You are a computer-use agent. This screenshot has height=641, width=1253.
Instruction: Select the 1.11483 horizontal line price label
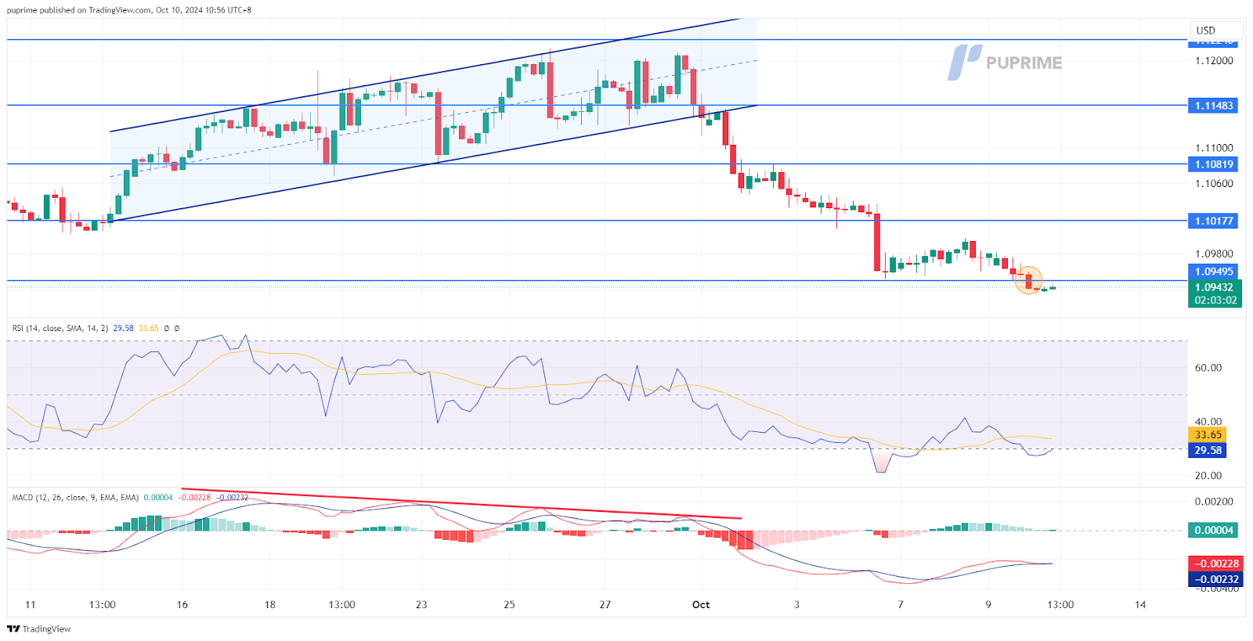click(x=1213, y=106)
